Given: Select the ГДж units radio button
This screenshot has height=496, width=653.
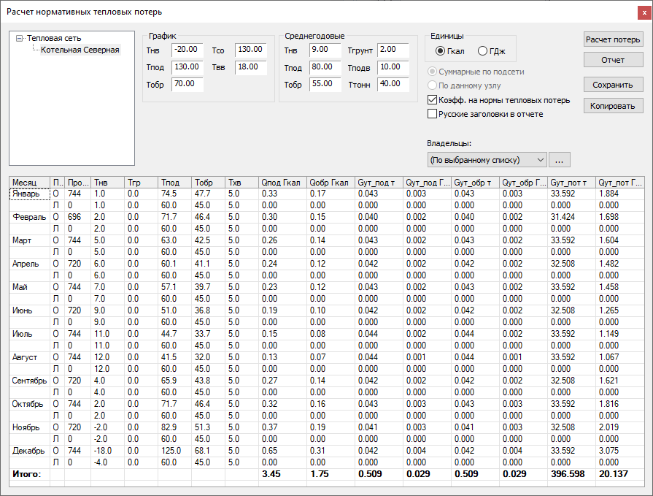Looking at the screenshot, I should point(482,51).
